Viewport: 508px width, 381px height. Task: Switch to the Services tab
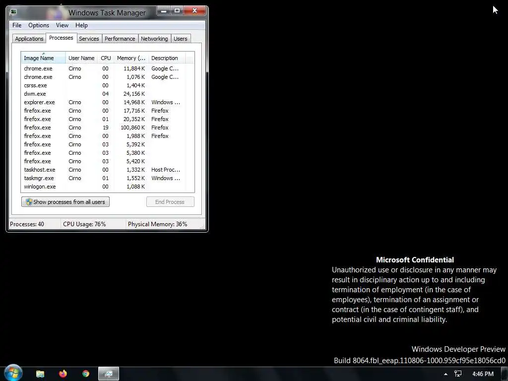(x=89, y=39)
